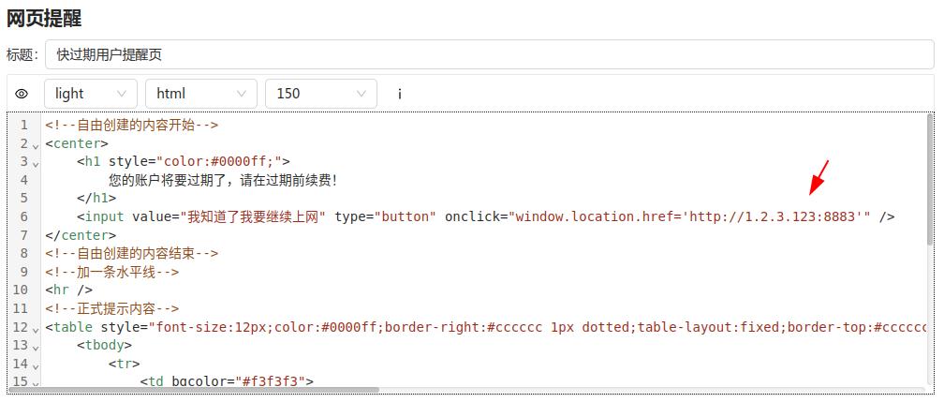Expand the 150 size dropdown
This screenshot has height=402, width=944.
pos(320,94)
